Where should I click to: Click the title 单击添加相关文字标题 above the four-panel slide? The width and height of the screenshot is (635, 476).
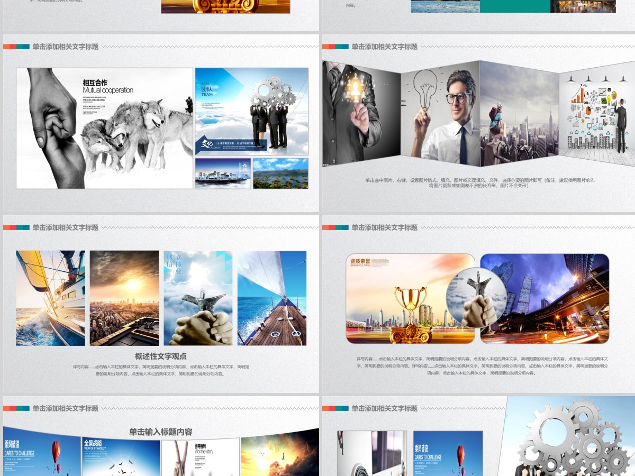point(385,47)
